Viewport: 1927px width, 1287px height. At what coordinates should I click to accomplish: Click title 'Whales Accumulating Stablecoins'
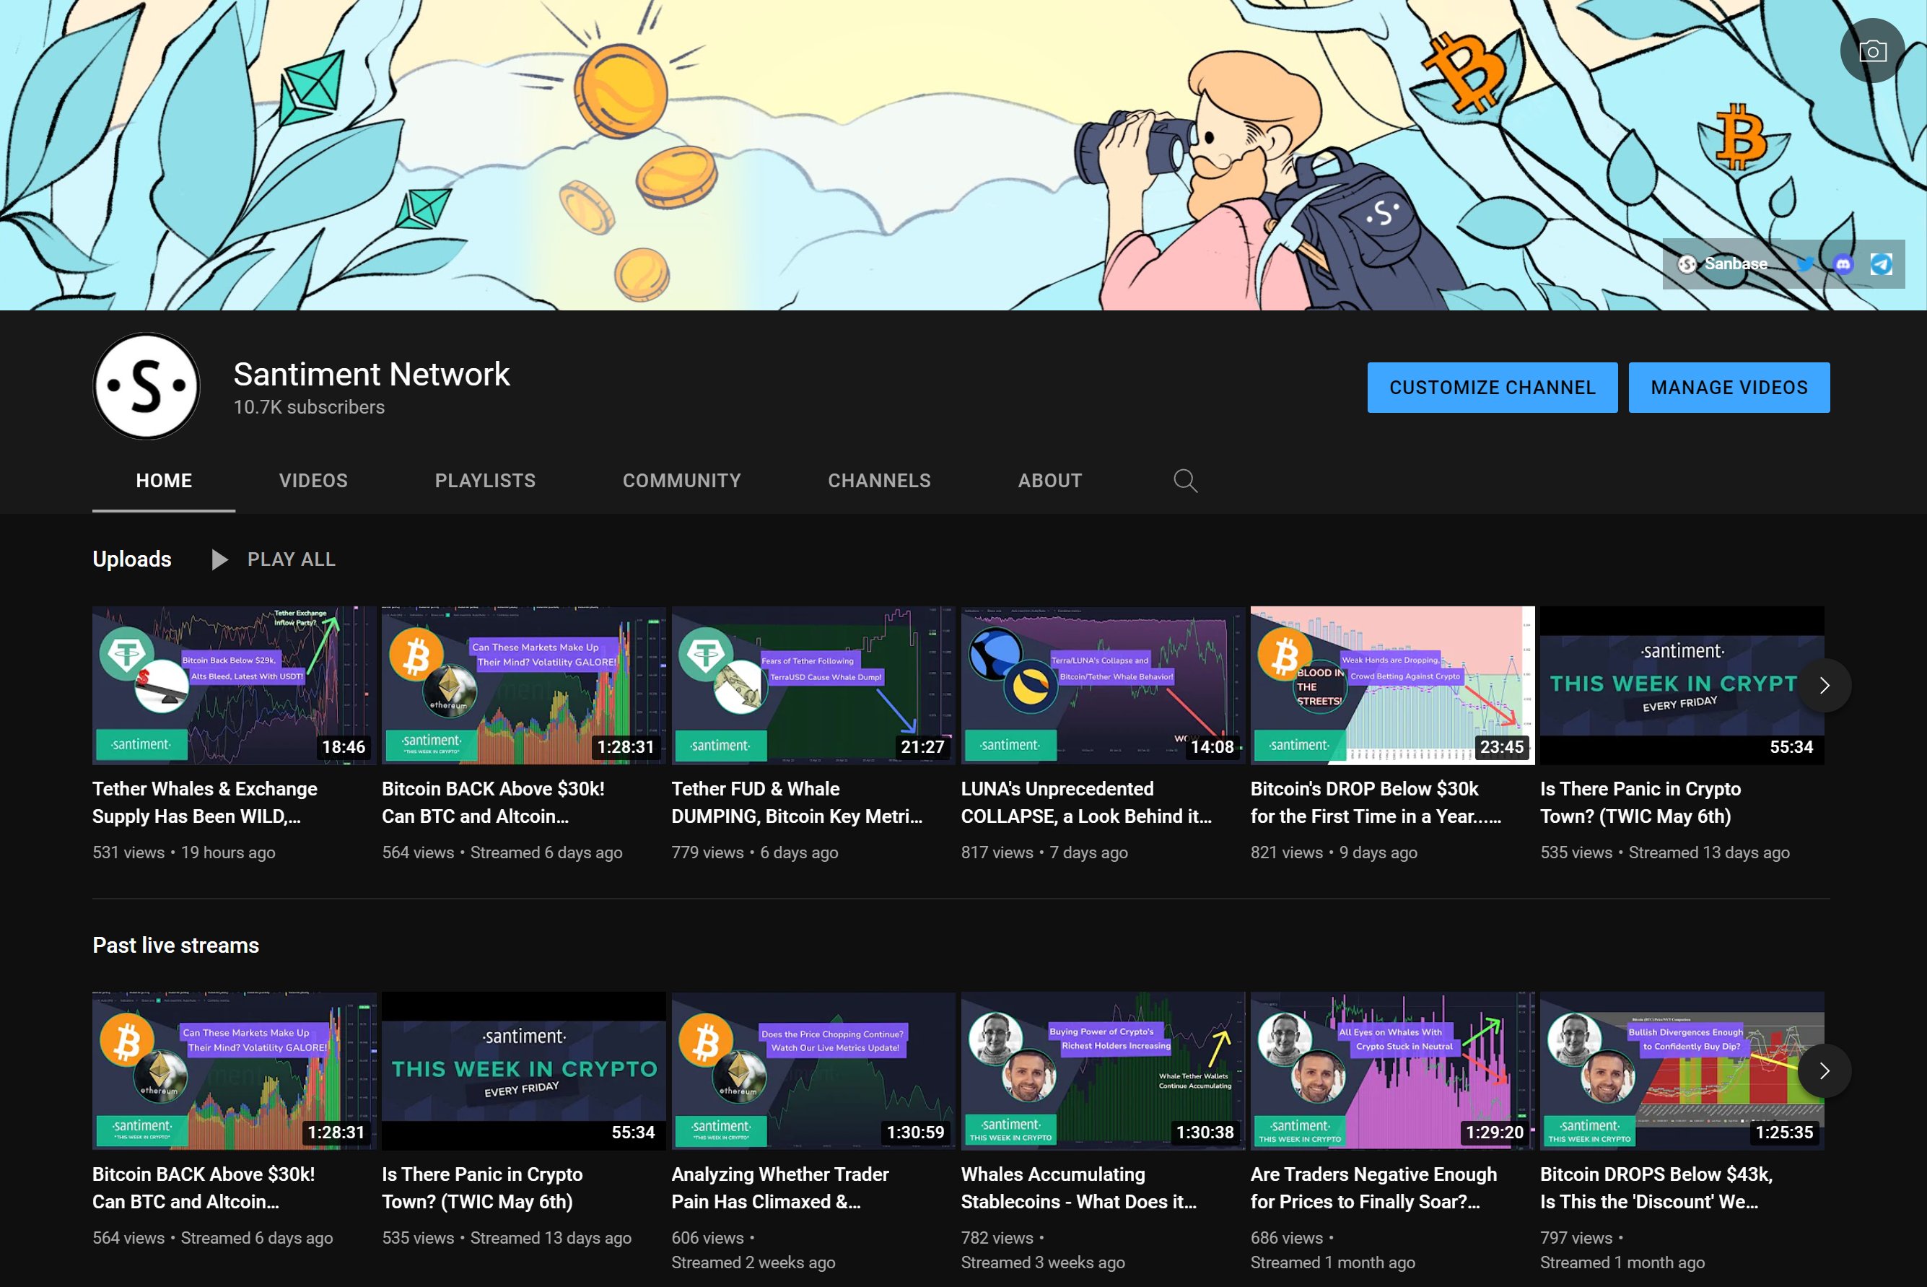click(1079, 1187)
